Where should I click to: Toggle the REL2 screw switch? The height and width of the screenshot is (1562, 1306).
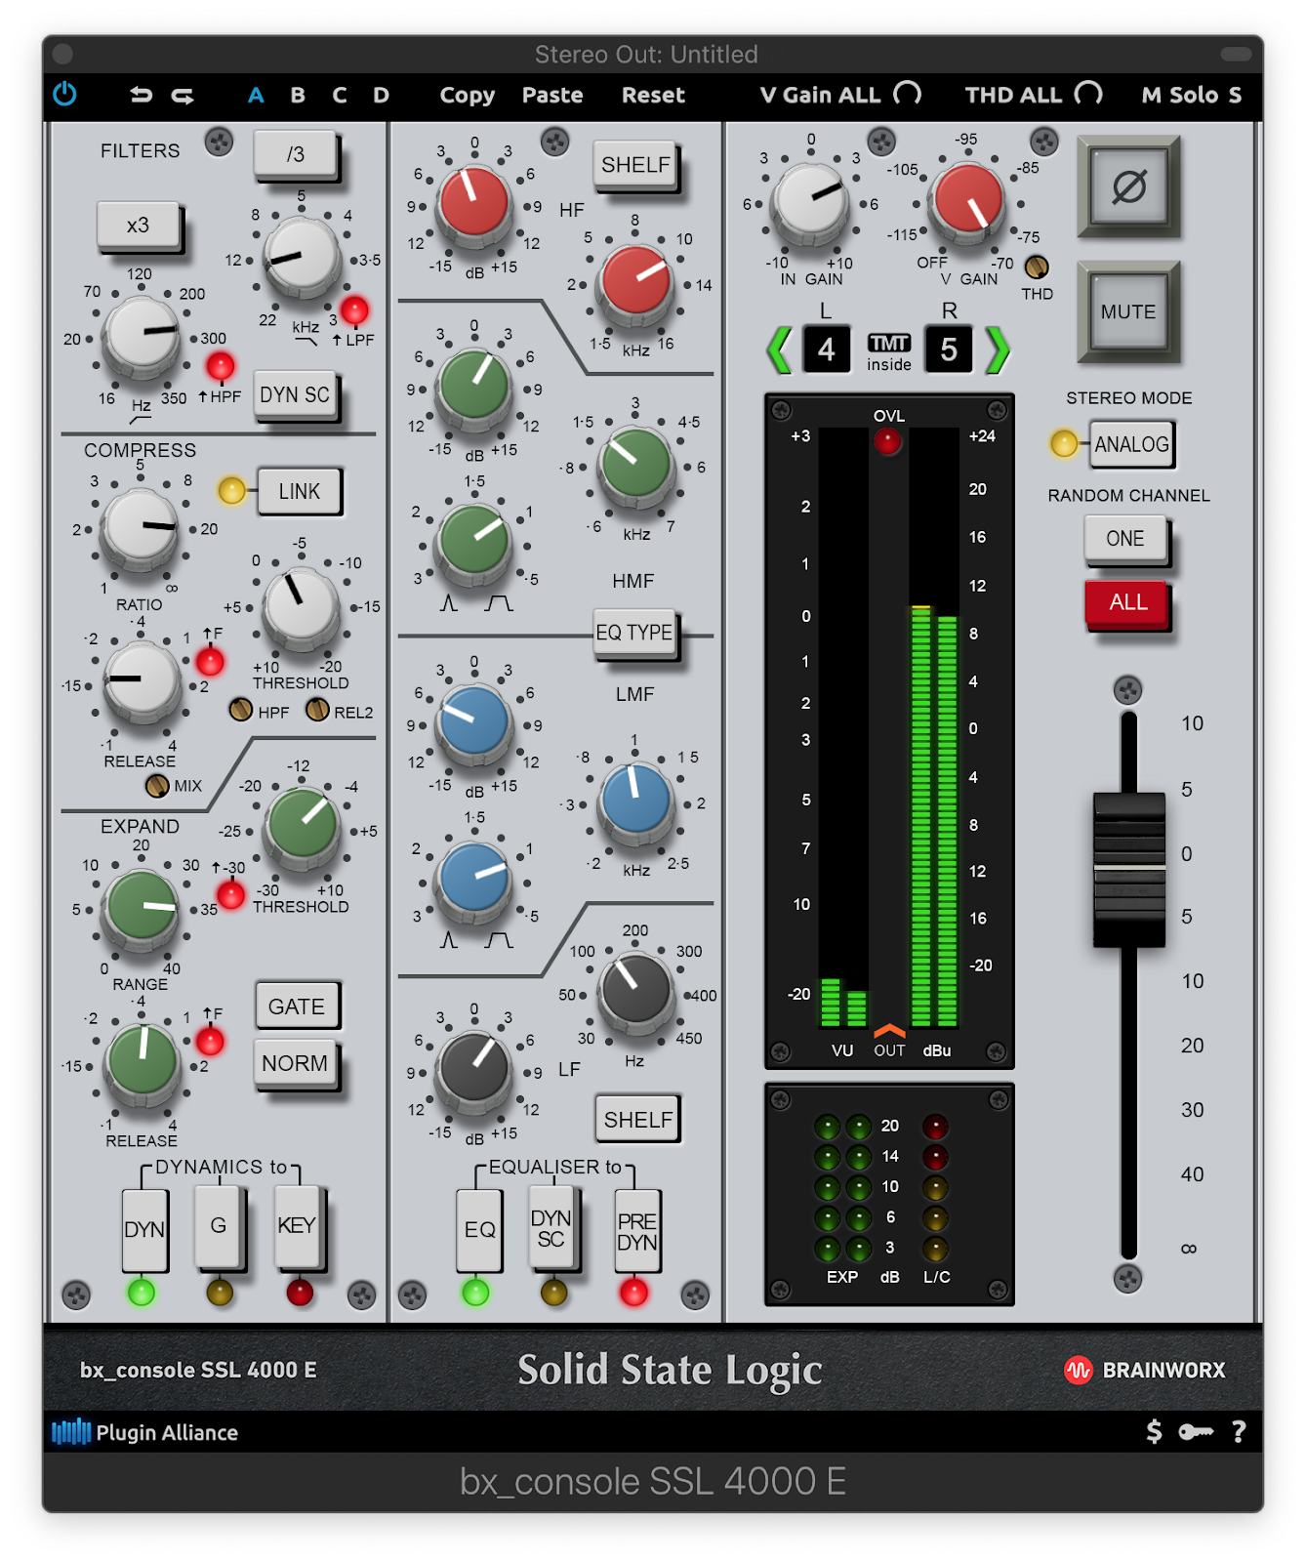(x=317, y=710)
